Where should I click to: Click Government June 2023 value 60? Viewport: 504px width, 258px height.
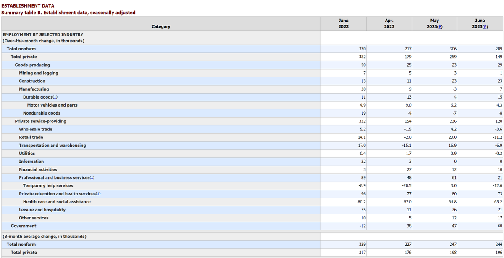coord(500,226)
